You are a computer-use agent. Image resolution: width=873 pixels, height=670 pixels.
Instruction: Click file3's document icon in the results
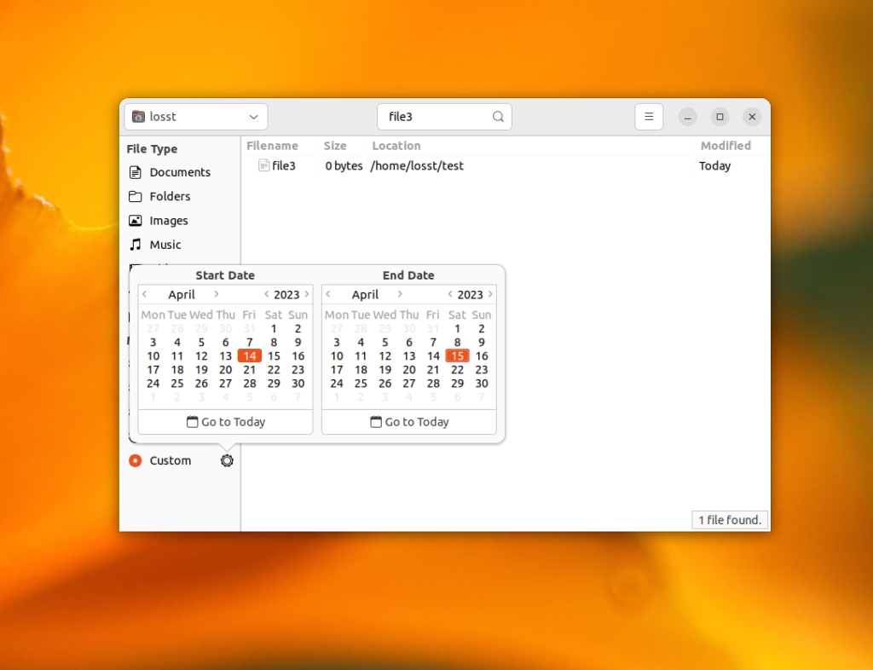(263, 165)
